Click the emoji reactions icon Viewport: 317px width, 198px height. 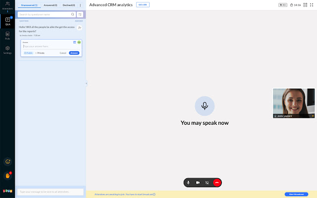pyautogui.click(x=7, y=161)
